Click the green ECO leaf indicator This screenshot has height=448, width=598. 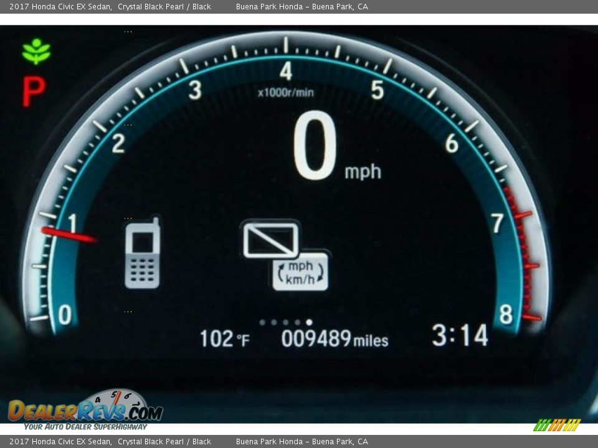pyautogui.click(x=36, y=51)
